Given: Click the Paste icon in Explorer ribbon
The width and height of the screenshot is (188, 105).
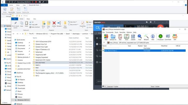Looking at the screenshot, I should 26,24.
